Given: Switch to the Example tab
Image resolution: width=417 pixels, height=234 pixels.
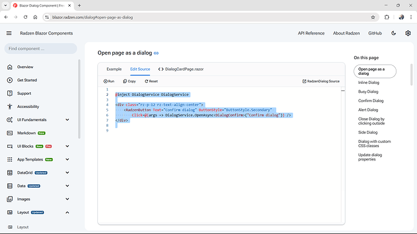Looking at the screenshot, I should (x=114, y=69).
